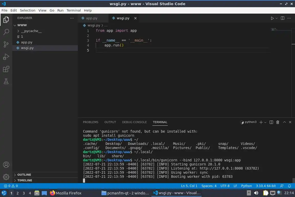Open the Selection menu
This screenshot has height=197, width=295.
(27, 10)
